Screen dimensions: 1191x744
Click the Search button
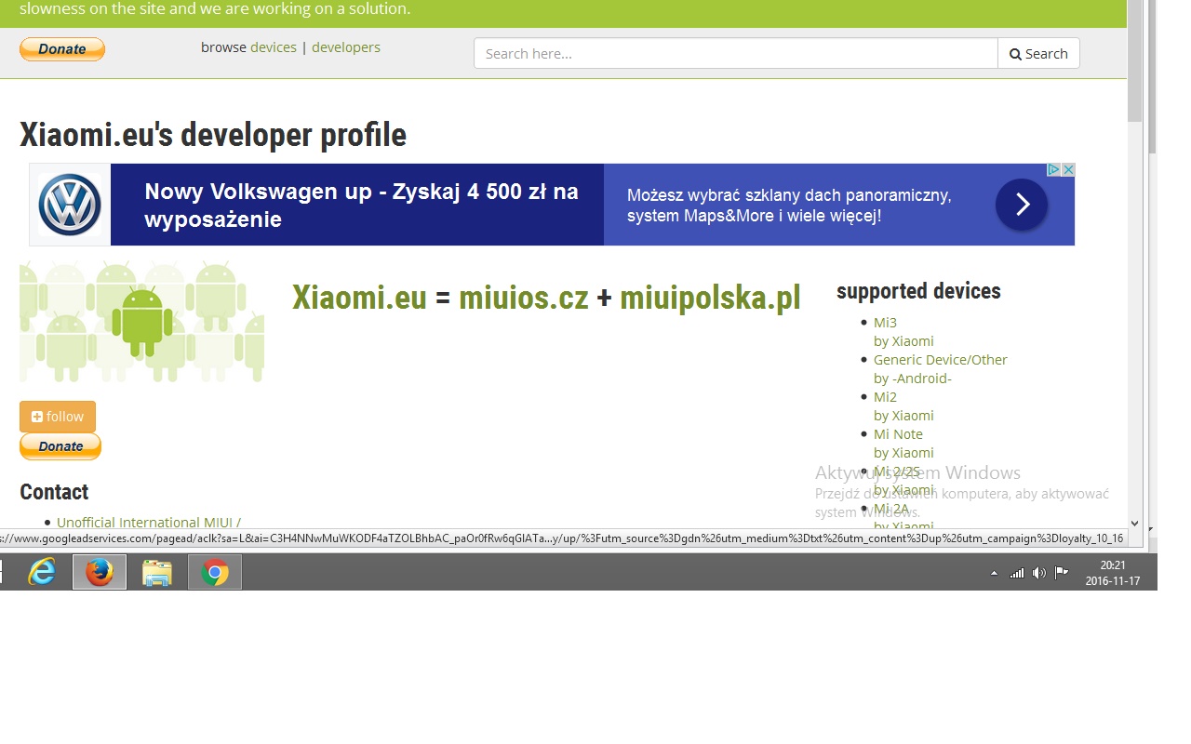pos(1038,54)
